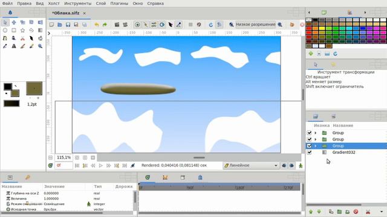
Task: Toggle tangent handles display
Action: (x=154, y=25)
